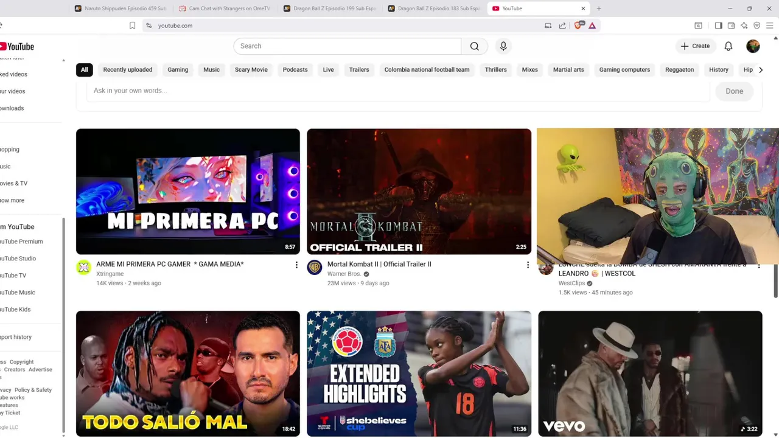
Task: Select the Podcasts chip
Action: tap(295, 69)
